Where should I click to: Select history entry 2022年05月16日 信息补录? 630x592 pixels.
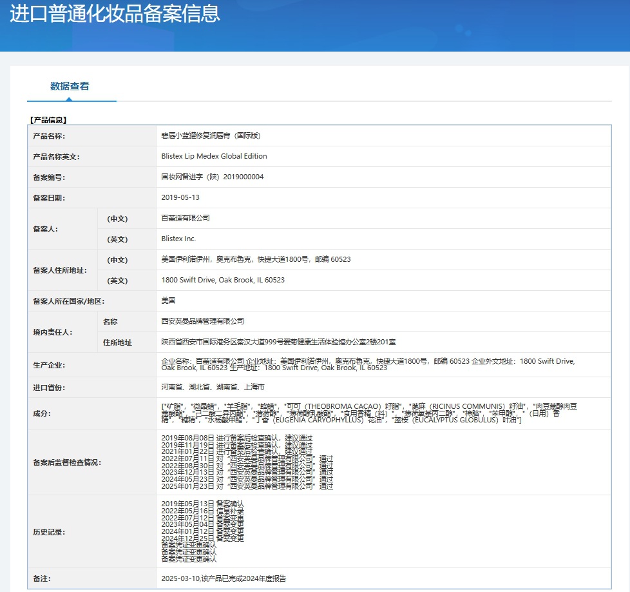coord(202,511)
